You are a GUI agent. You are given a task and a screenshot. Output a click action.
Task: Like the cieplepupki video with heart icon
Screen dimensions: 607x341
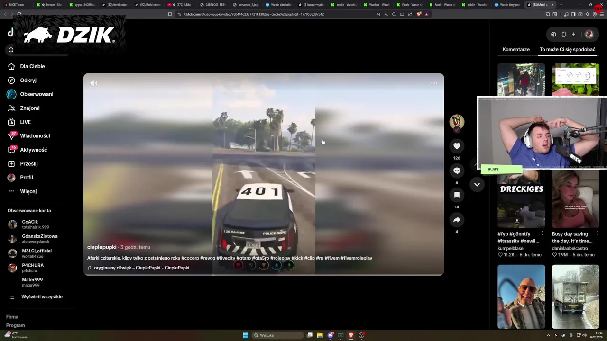[457, 146]
